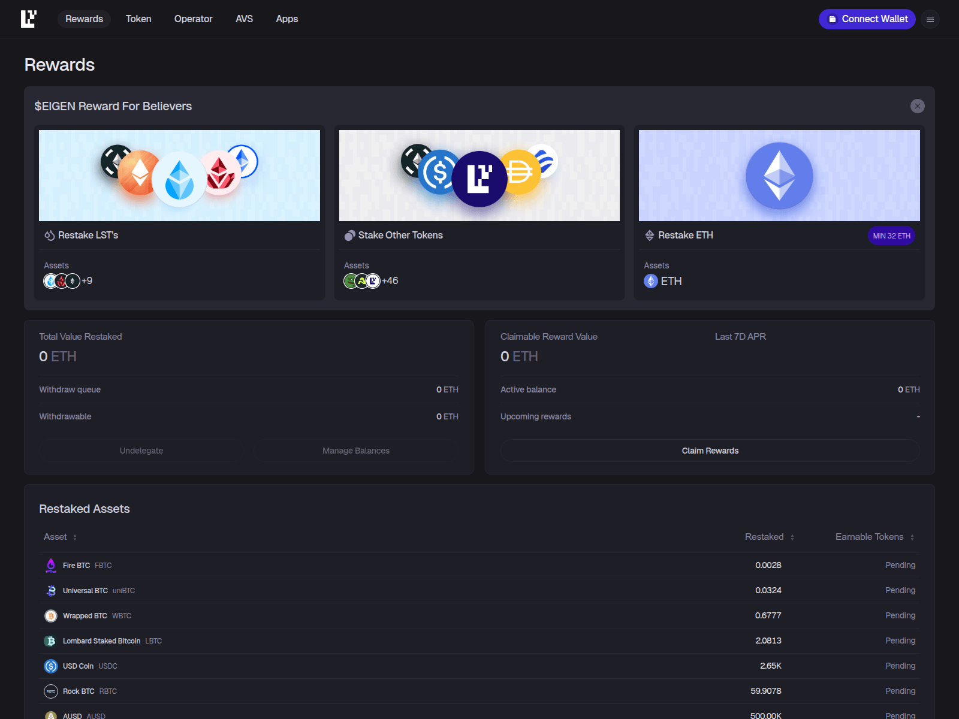Click the Manage Balances button
The width and height of the screenshot is (959, 719).
(x=356, y=451)
